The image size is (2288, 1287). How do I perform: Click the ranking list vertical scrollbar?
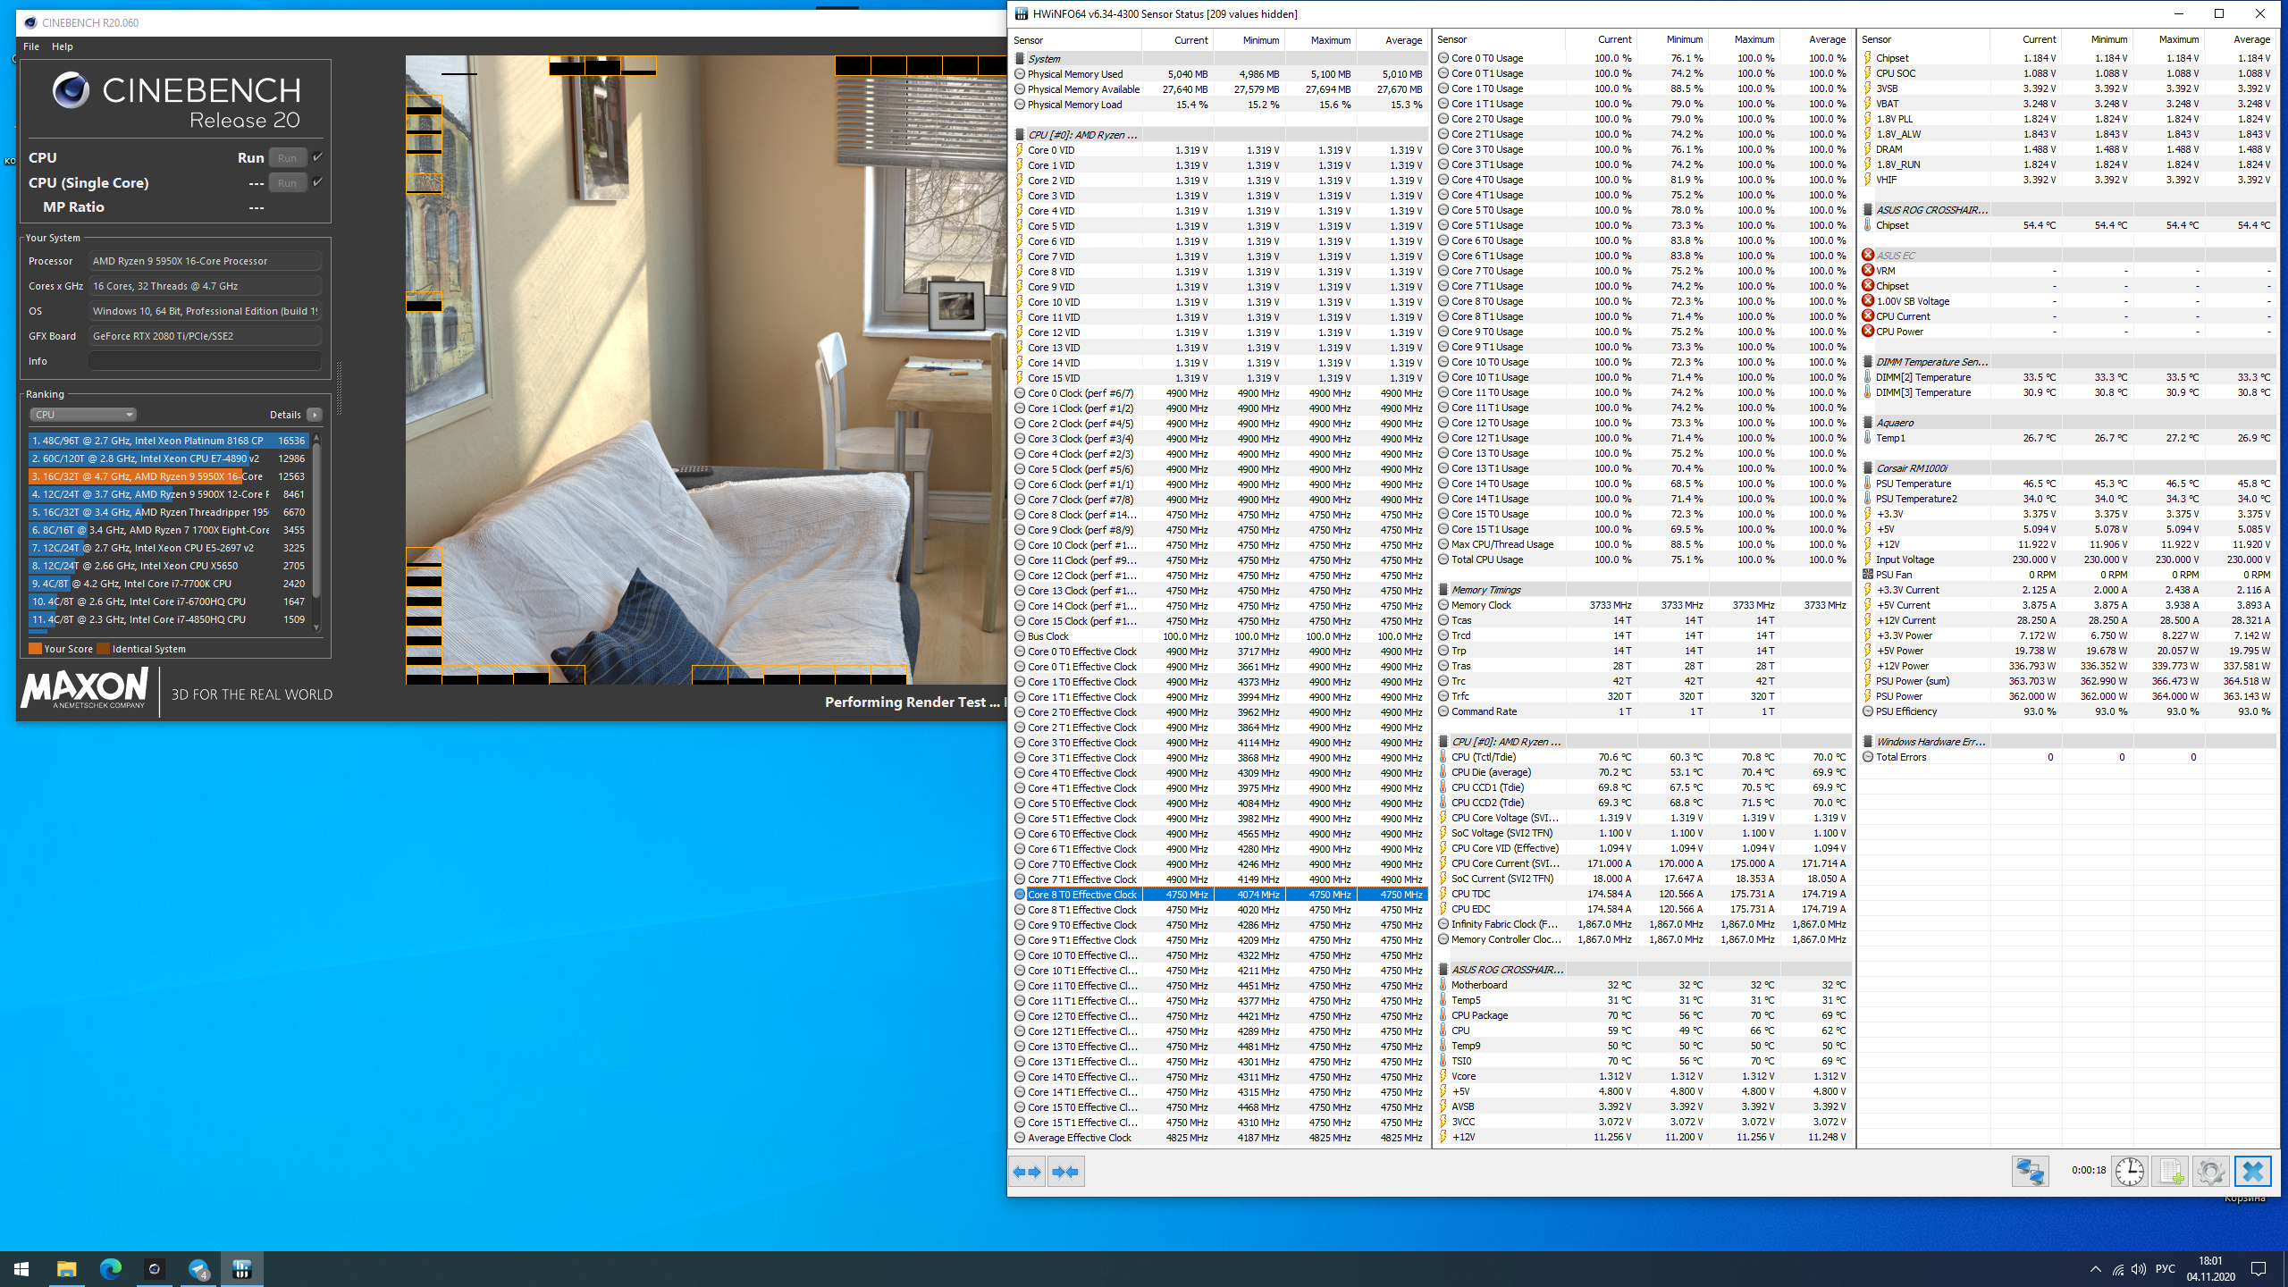click(316, 532)
